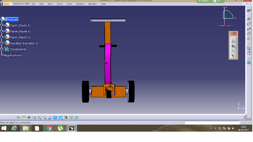Image resolution: width=253 pixels, height=142 pixels.
Task: Expand Part1 (Part1.1) tree node
Action: pyautogui.click(x=2, y=25)
